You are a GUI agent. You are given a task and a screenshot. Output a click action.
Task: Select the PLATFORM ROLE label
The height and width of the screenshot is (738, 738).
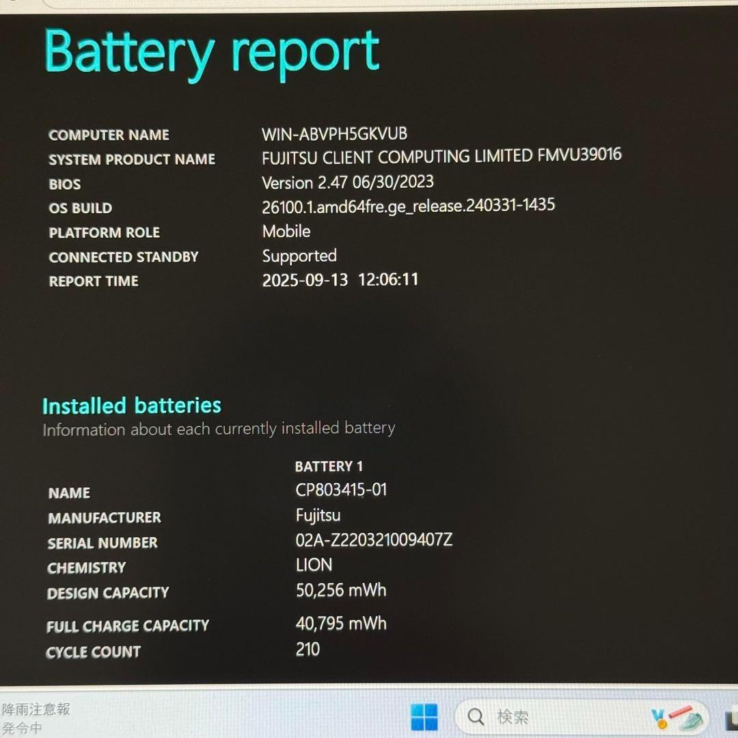coord(105,232)
